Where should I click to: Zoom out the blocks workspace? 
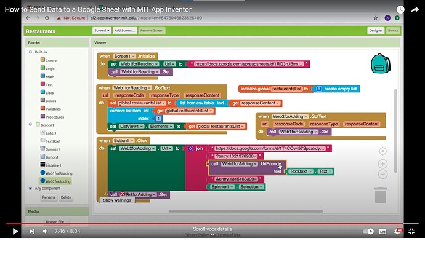[382, 174]
